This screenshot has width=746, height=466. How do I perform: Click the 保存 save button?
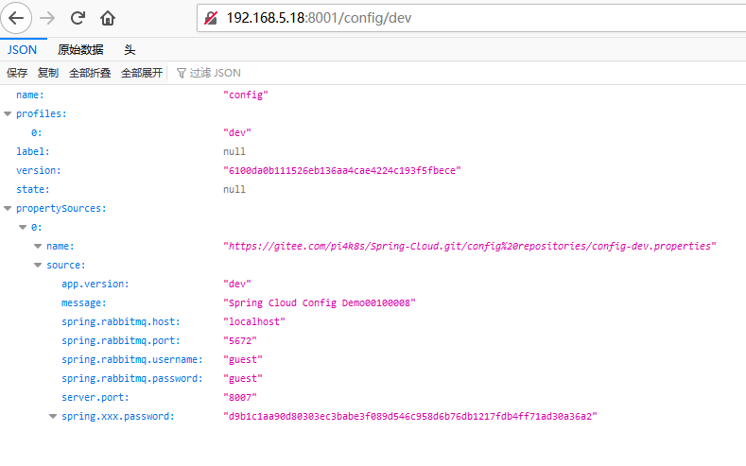click(17, 73)
